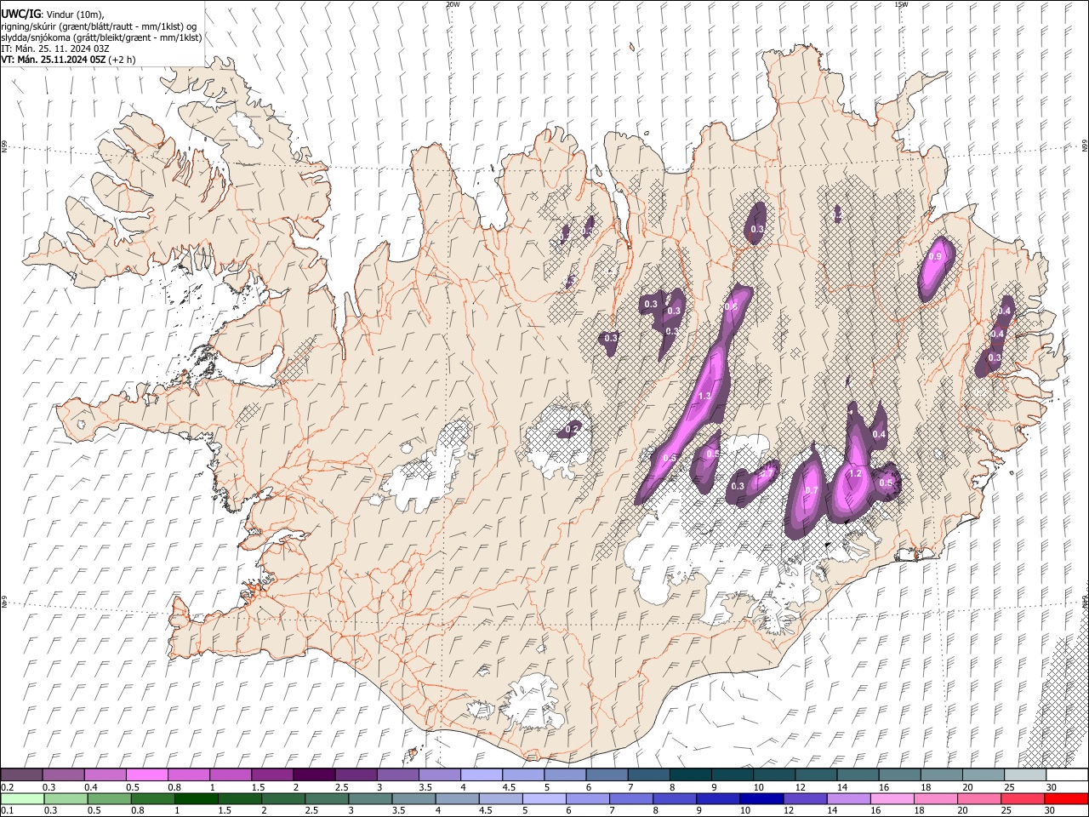
Task: Click the gray-teal swatch labeled 16 in snow scale
Action: pos(899,774)
